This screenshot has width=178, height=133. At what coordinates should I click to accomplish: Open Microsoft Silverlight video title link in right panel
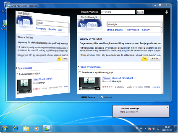point(122,78)
